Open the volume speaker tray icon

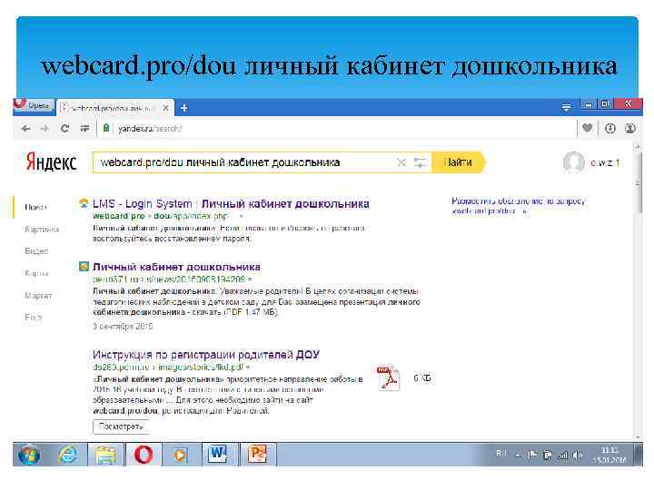(x=578, y=456)
